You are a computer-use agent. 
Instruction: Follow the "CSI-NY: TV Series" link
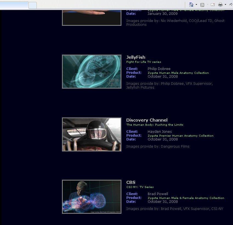pyautogui.click(x=140, y=187)
